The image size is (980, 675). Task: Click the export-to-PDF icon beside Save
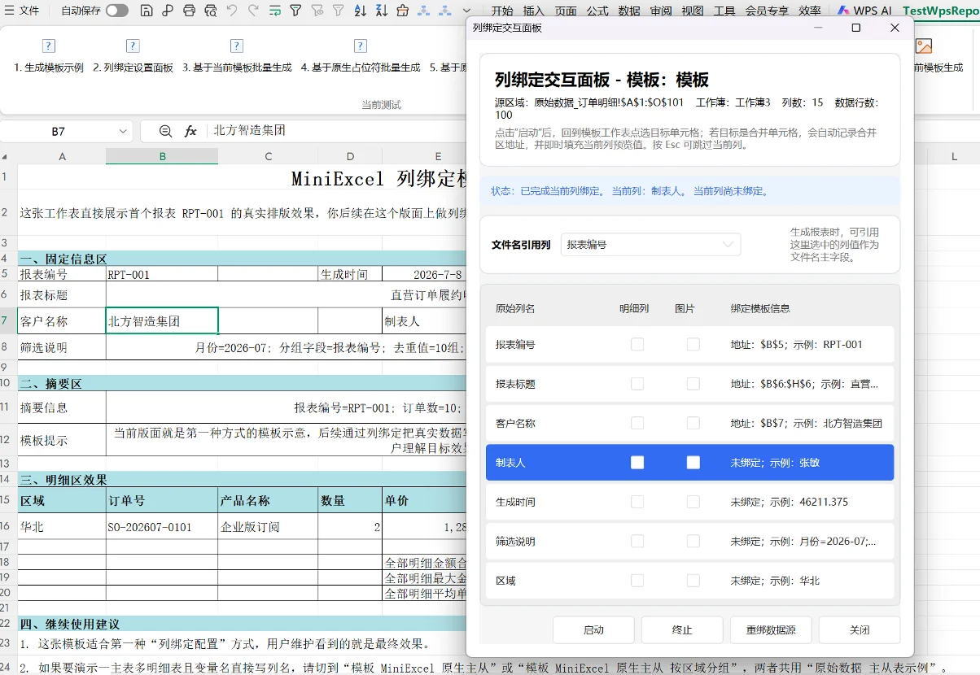pyautogui.click(x=168, y=11)
